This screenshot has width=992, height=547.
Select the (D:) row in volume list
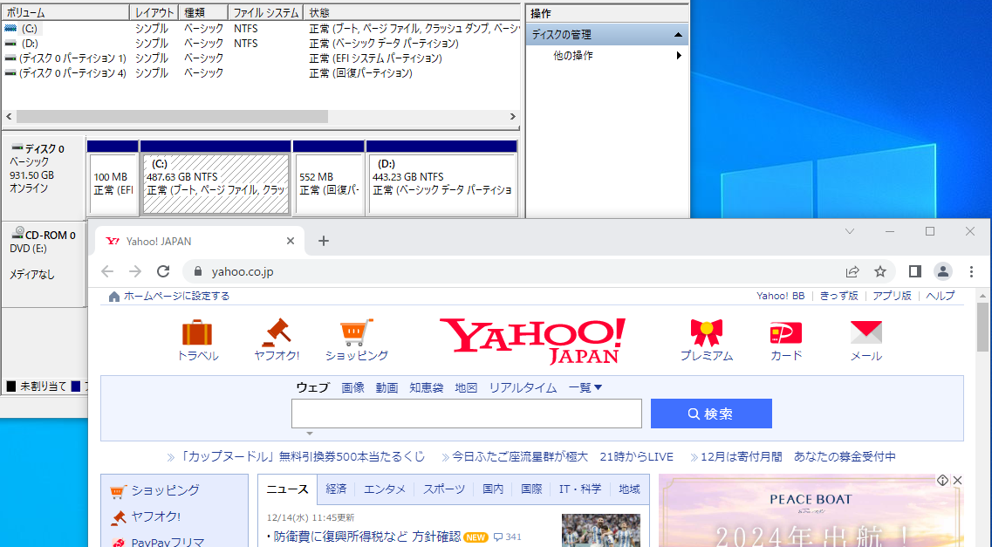261,43
